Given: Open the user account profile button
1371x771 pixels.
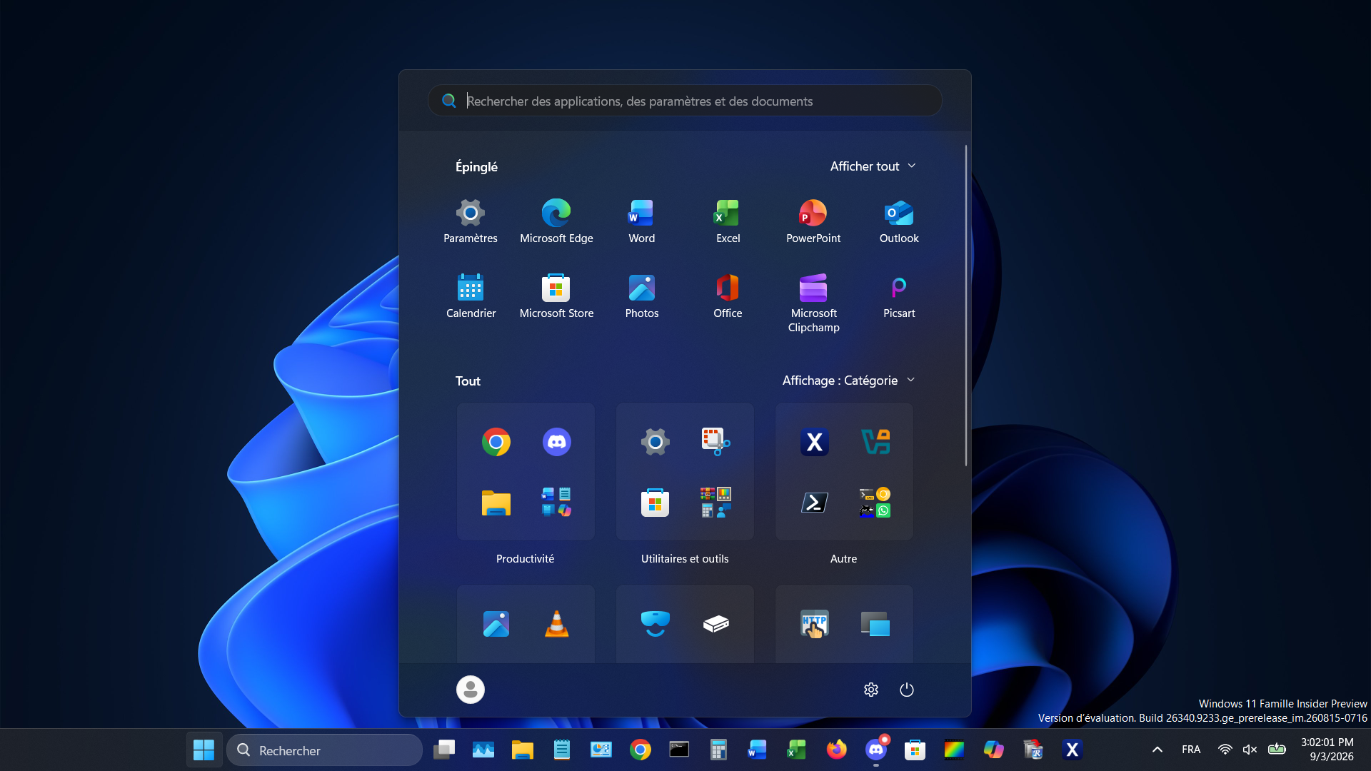Looking at the screenshot, I should click(470, 690).
